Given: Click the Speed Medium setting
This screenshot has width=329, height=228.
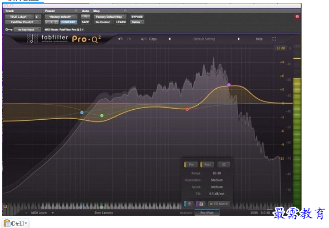Looking at the screenshot, I should click(x=217, y=187).
